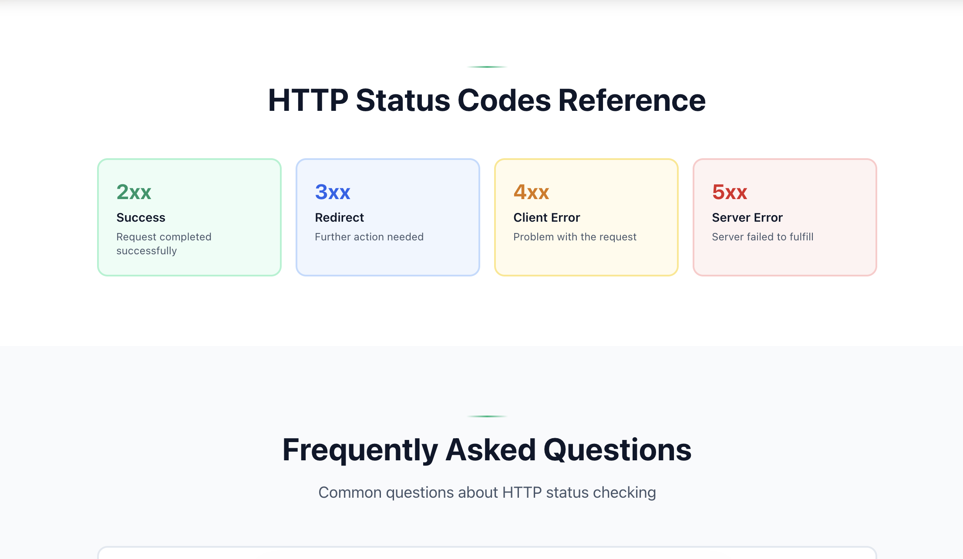Click the divider above the FAQ heading
963x559 pixels.
487,416
